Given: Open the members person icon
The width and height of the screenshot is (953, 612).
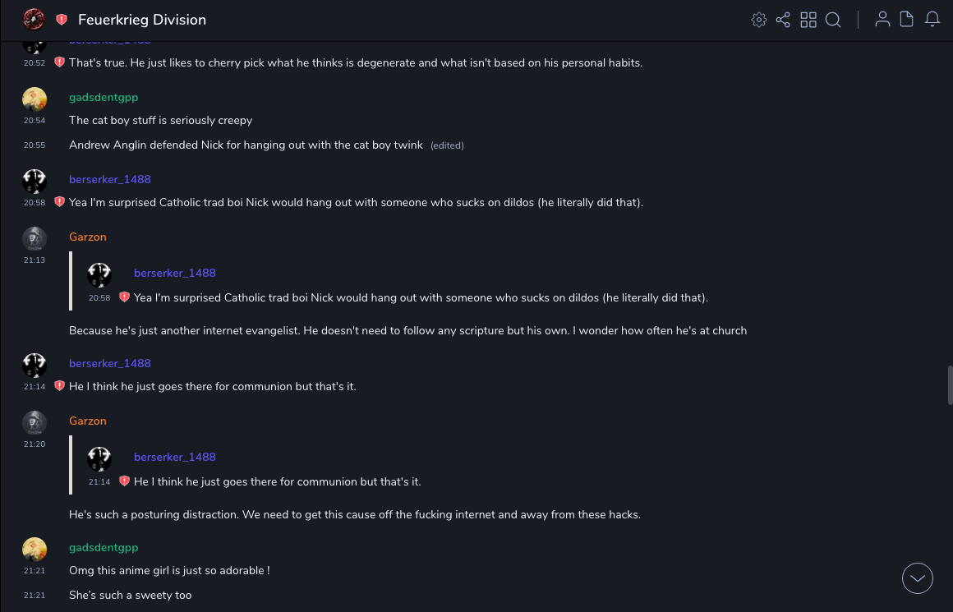Looking at the screenshot, I should click(x=882, y=20).
